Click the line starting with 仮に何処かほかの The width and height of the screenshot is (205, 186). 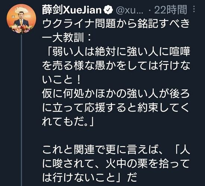click(116, 94)
